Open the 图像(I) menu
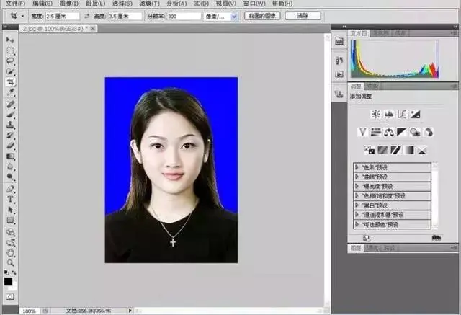 point(68,4)
